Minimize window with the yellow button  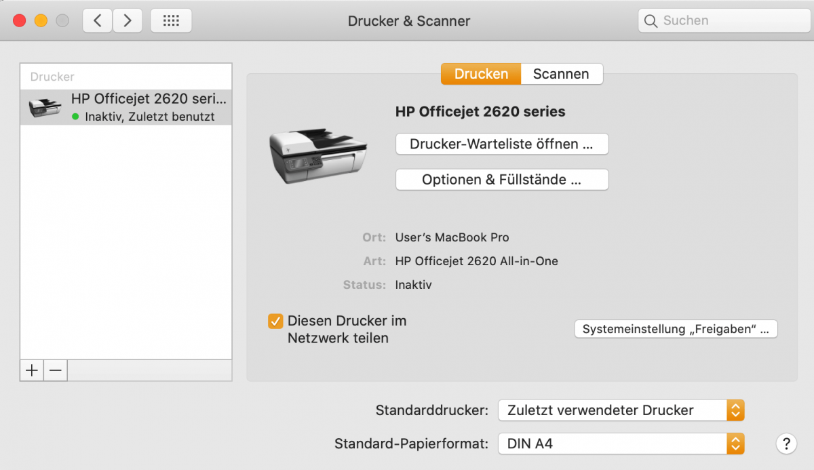(x=41, y=20)
